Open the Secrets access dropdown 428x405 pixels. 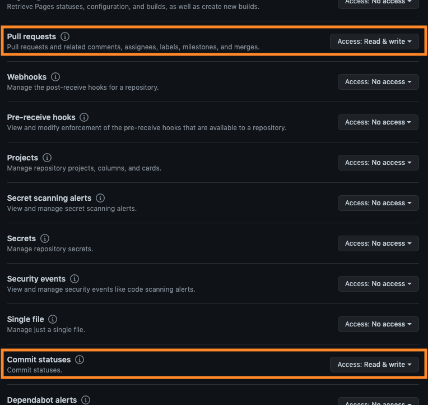coord(378,243)
